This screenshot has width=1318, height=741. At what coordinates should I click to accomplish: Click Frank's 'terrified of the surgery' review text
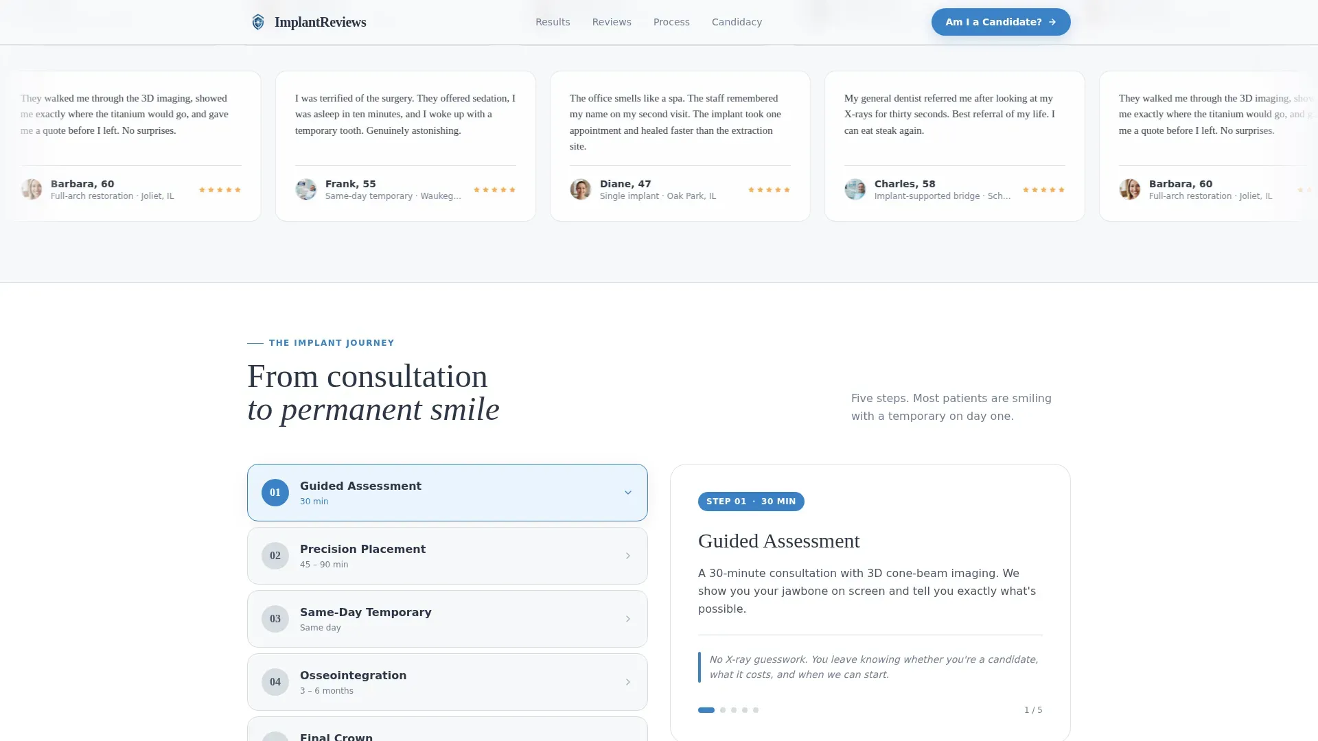[405, 114]
